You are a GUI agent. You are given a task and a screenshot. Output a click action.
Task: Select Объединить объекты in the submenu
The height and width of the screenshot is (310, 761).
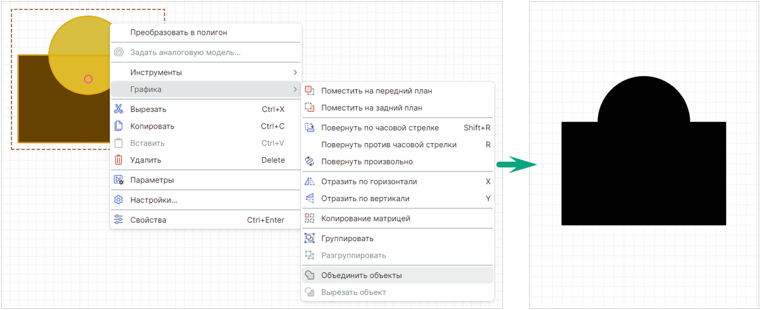(361, 275)
